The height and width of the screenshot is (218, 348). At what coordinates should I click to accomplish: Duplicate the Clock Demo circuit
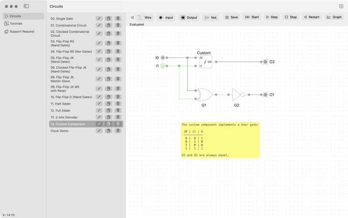coord(108,131)
